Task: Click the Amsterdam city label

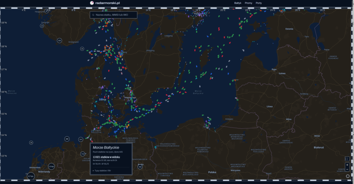Action: pyautogui.click(x=35, y=168)
